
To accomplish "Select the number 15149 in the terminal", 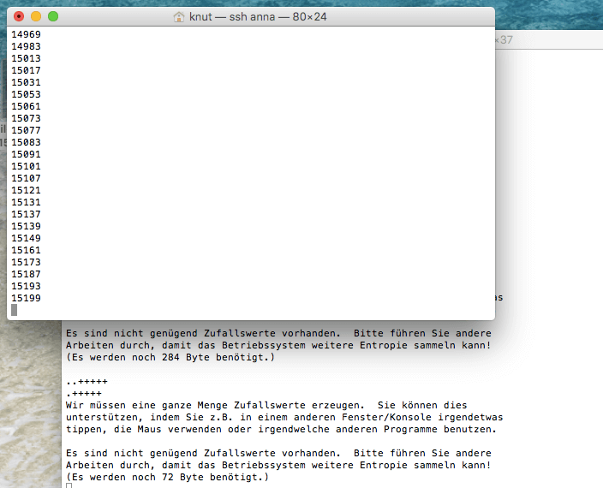I will 26,238.
